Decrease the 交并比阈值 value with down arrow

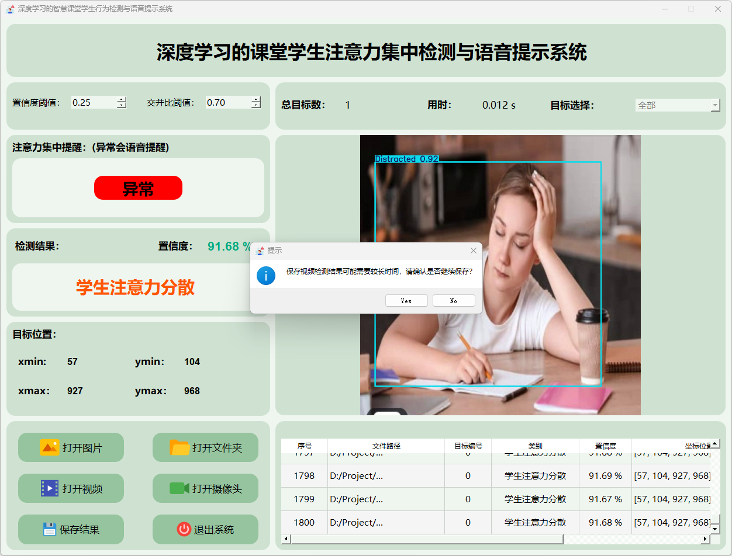pos(256,106)
